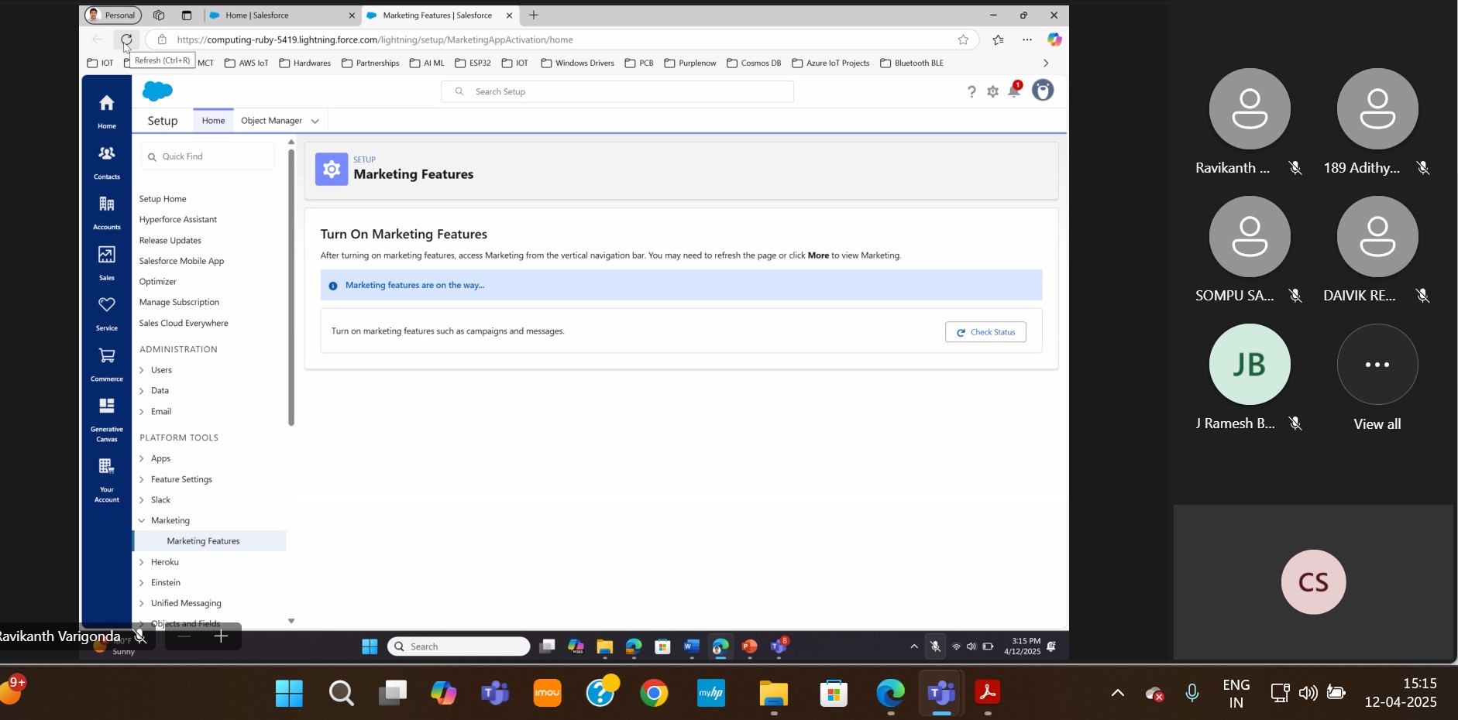Open the Object Manager dropdown arrow
Image resolution: width=1458 pixels, height=720 pixels.
pyautogui.click(x=315, y=121)
